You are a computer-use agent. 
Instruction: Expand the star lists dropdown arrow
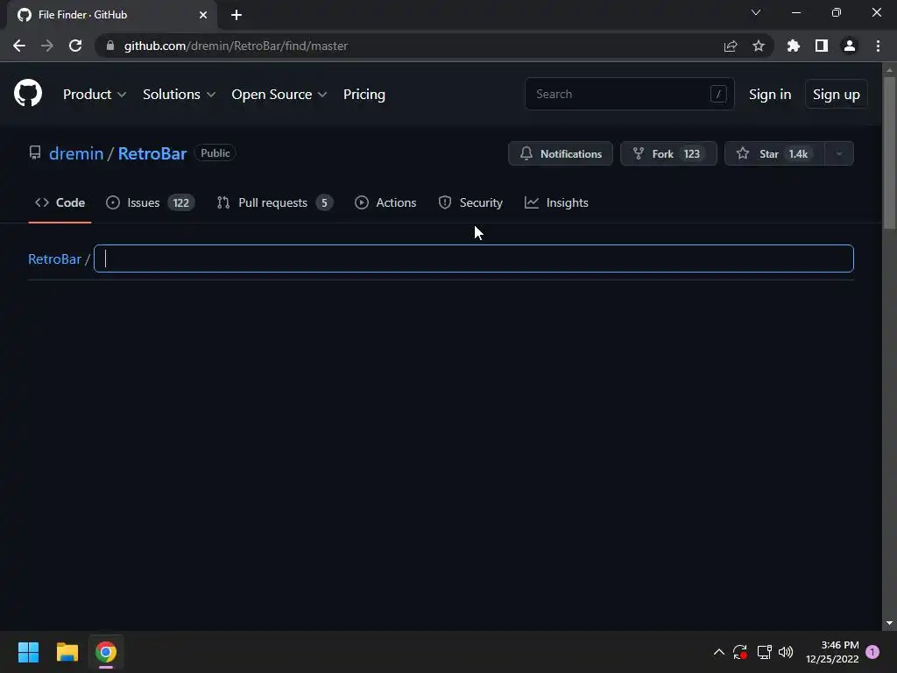(838, 153)
